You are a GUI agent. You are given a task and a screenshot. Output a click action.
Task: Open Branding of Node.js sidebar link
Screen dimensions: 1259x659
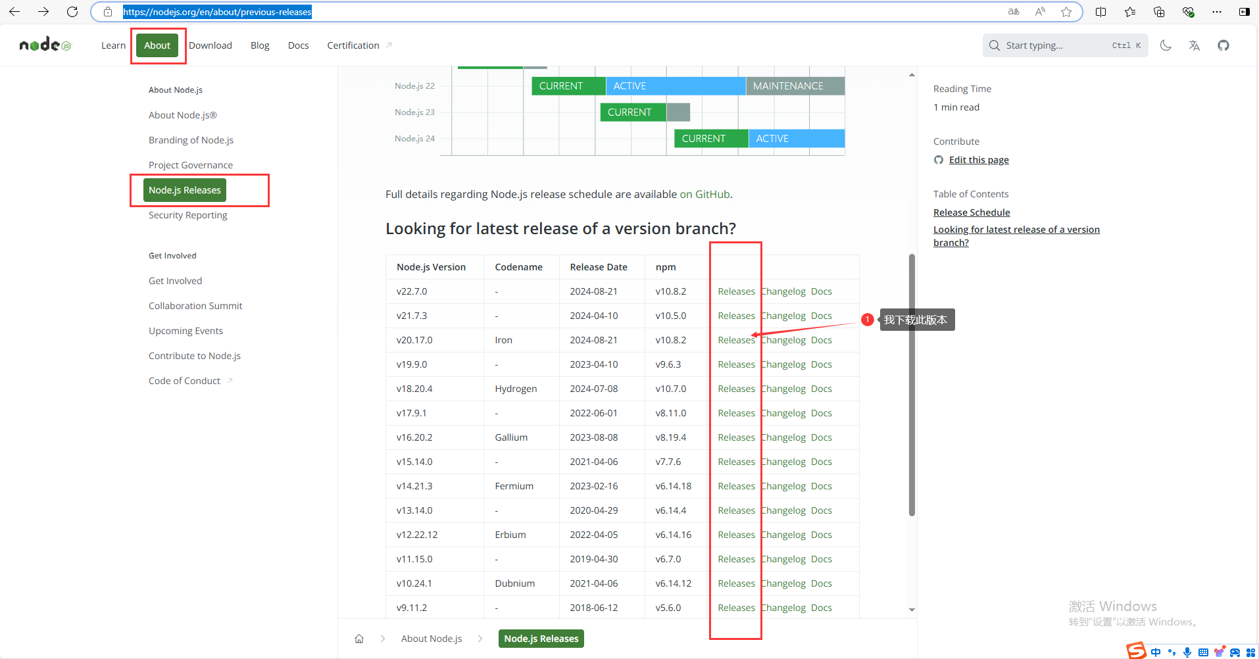[191, 140]
